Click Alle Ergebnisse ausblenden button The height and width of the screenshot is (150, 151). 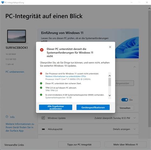click(x=56, y=107)
